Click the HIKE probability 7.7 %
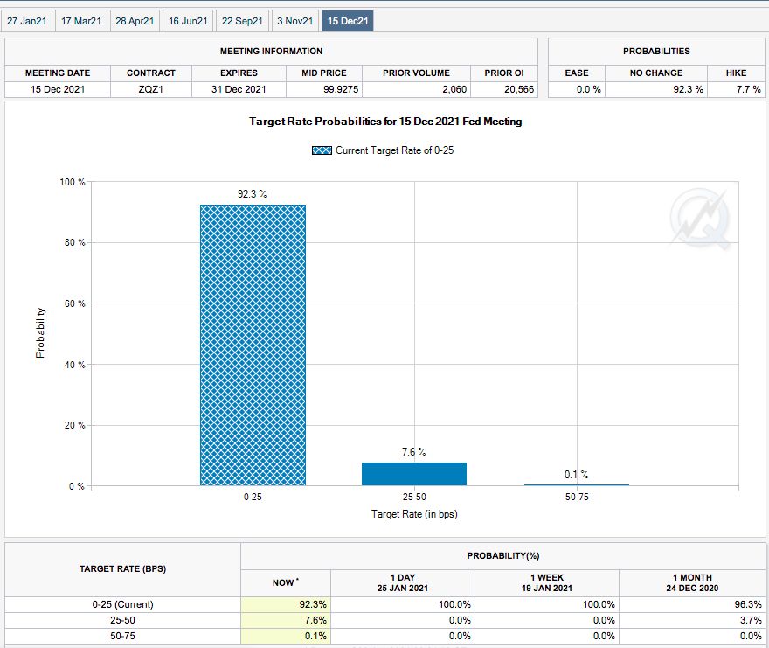 [x=748, y=89]
